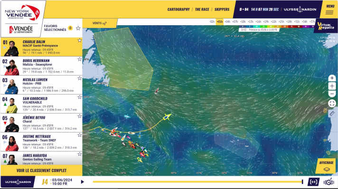Click Boris Herrmann's portrait photo

pos(12,67)
